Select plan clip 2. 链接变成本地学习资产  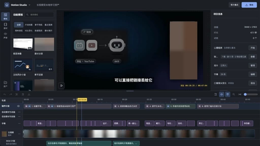coord(79,106)
